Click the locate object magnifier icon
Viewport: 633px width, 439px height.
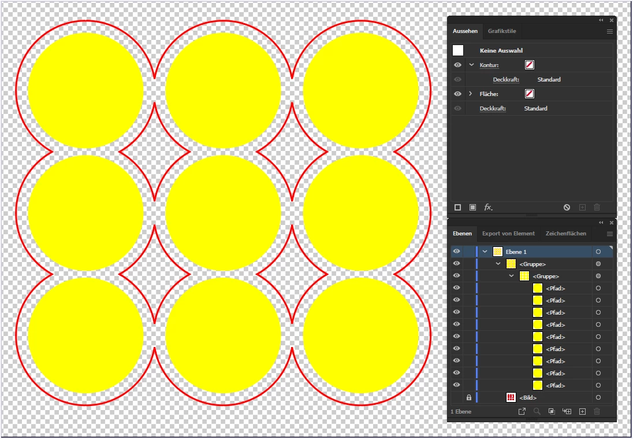point(537,411)
